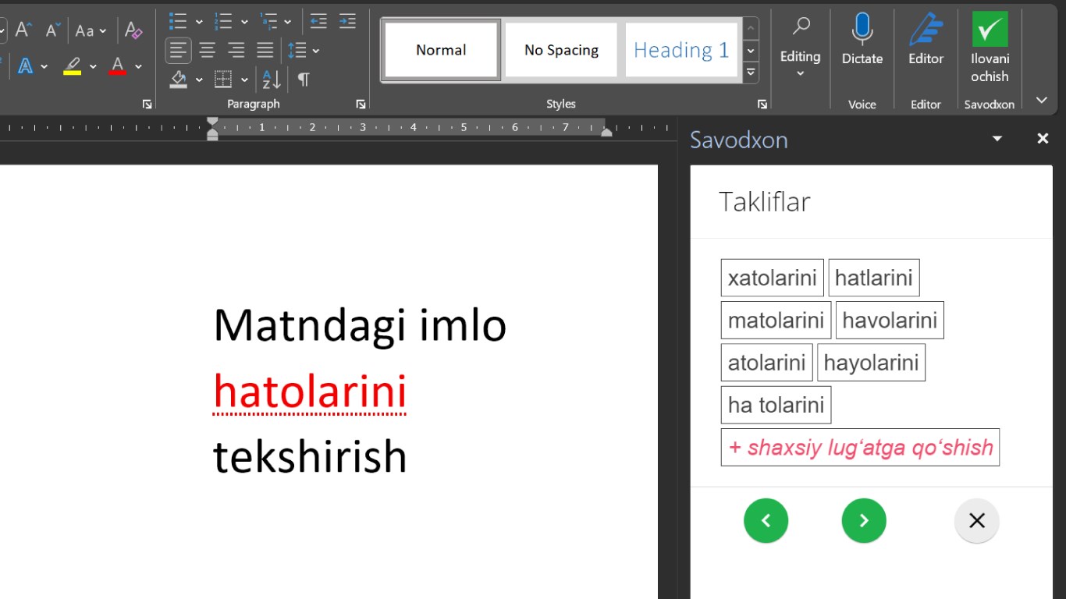1066x599 pixels.
Task: Increase font size with Grow Font
Action: (23, 30)
